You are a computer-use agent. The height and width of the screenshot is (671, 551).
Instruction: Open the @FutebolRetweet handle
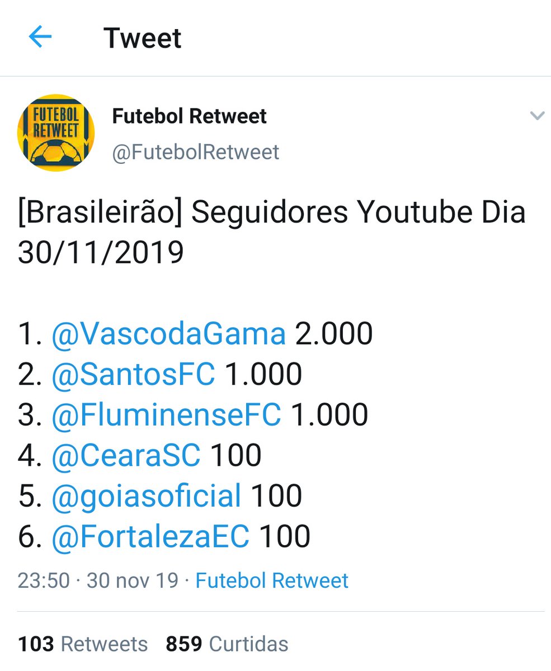coord(195,152)
